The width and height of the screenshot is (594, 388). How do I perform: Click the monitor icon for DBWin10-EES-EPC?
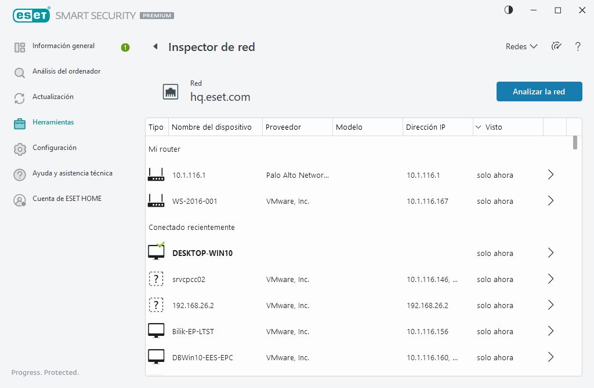coord(156,357)
